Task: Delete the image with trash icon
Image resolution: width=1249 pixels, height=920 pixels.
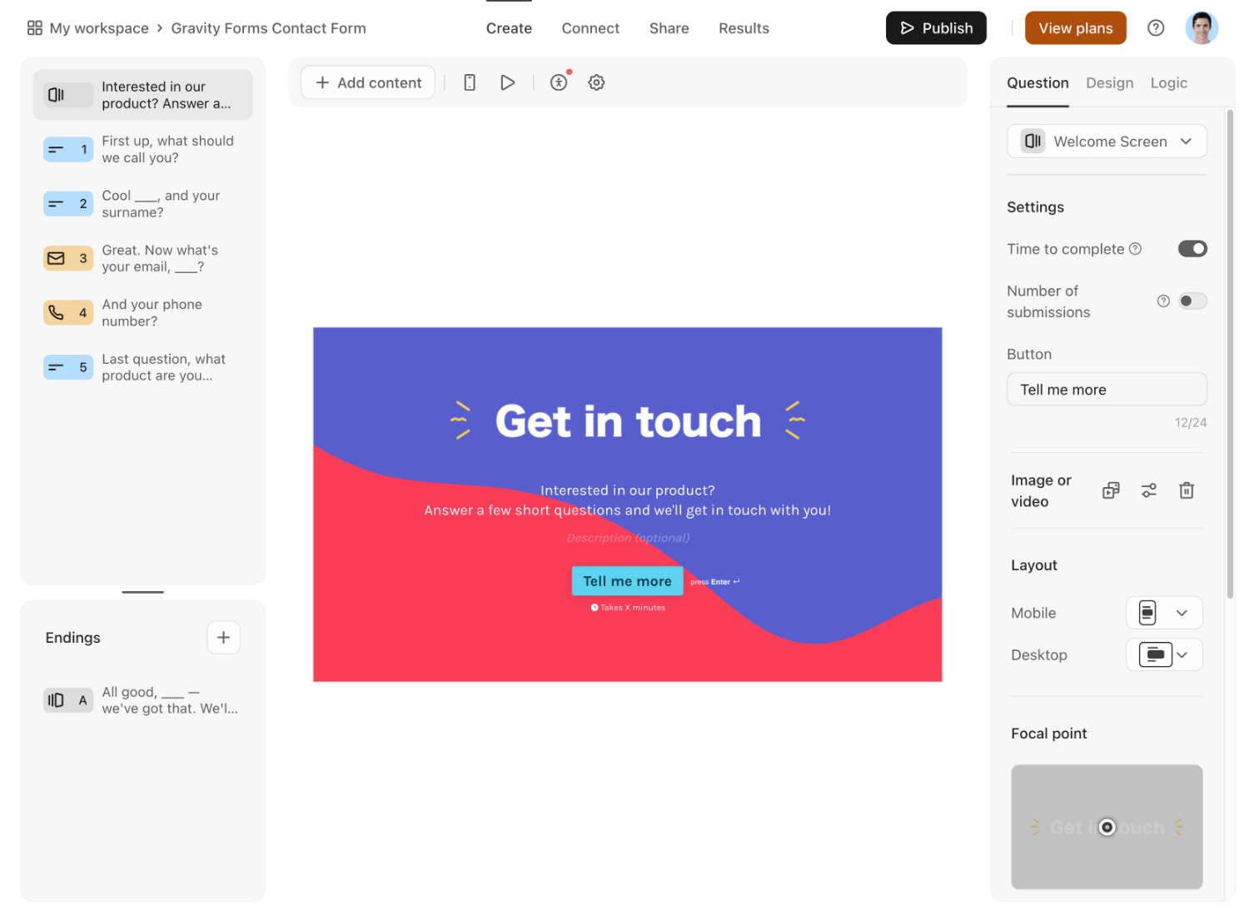Action: click(1187, 490)
